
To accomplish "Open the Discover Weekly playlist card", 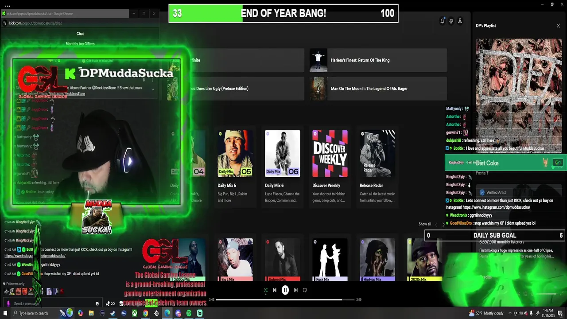I will point(330,168).
